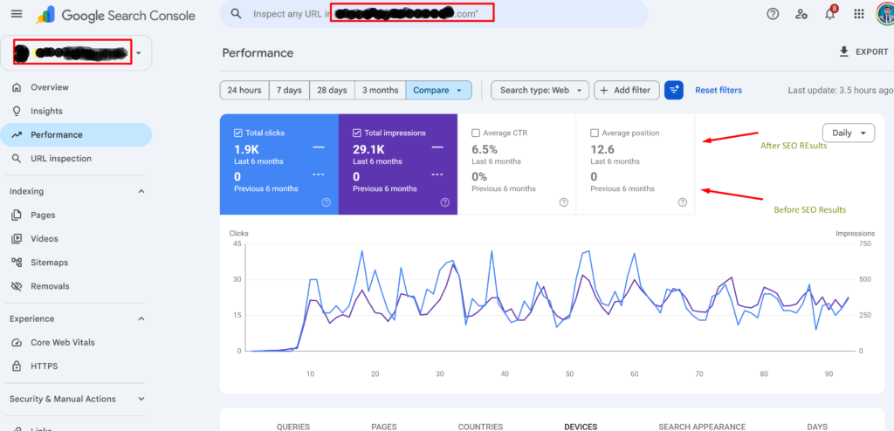Select the 24 hours date range
The height and width of the screenshot is (431, 894).
tap(244, 90)
